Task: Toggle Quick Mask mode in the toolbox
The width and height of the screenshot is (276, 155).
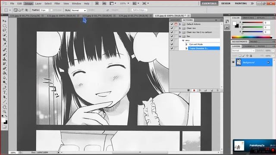Action: click(4, 127)
